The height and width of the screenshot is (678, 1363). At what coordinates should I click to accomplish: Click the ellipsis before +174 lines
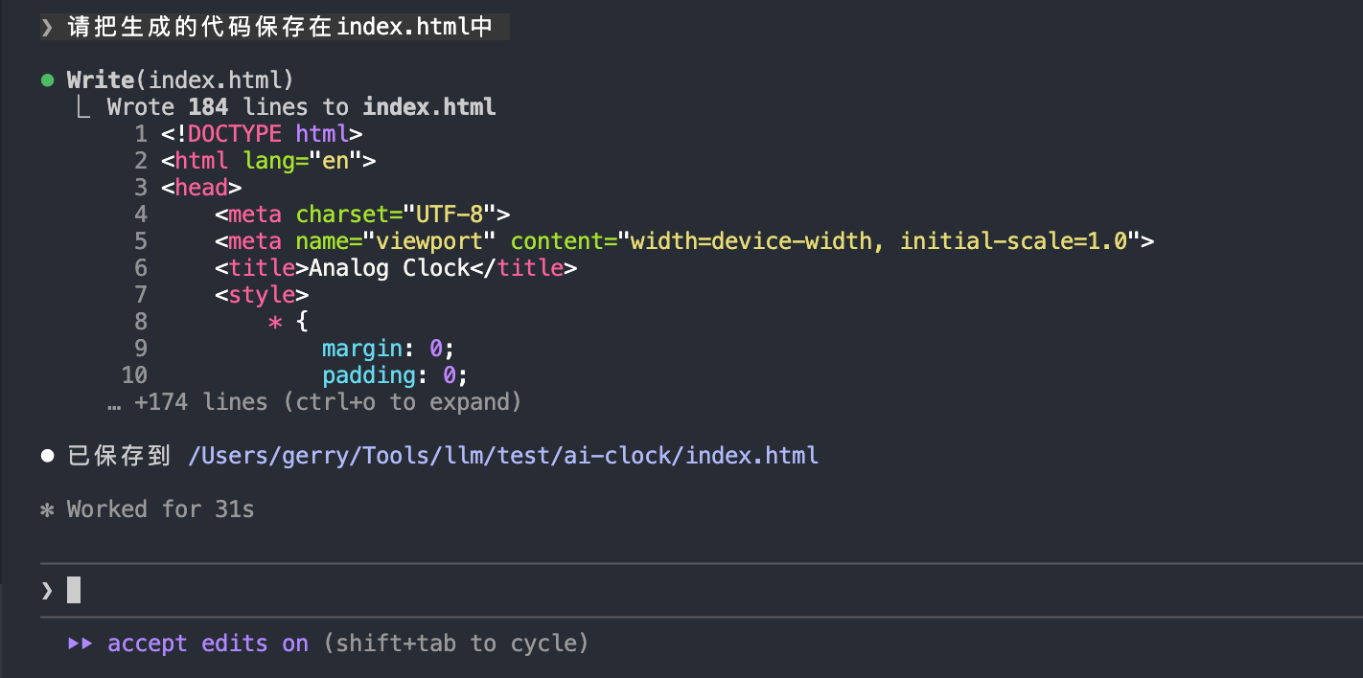tap(115, 402)
